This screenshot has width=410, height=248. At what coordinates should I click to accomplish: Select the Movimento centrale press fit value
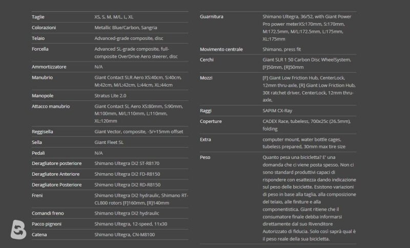point(281,49)
